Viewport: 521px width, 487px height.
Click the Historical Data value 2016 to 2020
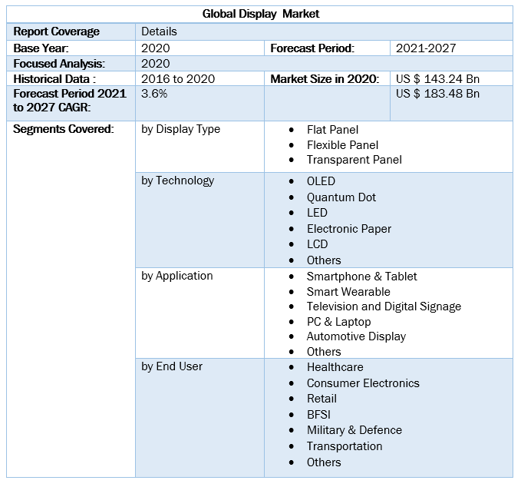(178, 78)
